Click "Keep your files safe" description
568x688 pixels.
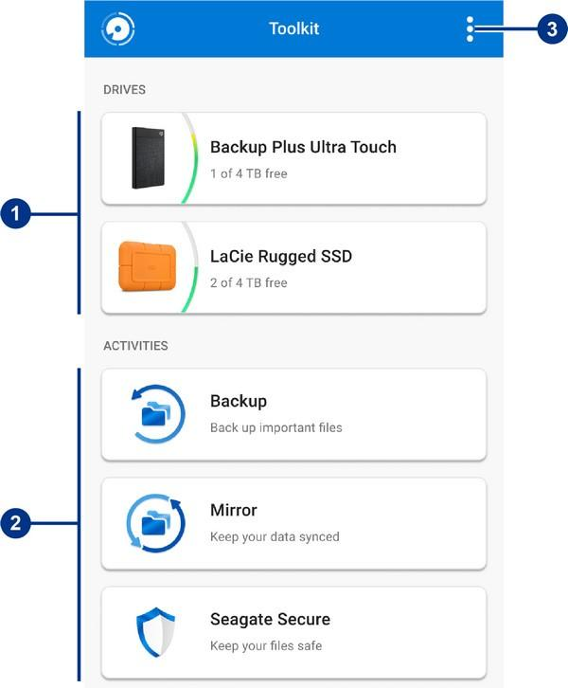click(x=266, y=646)
